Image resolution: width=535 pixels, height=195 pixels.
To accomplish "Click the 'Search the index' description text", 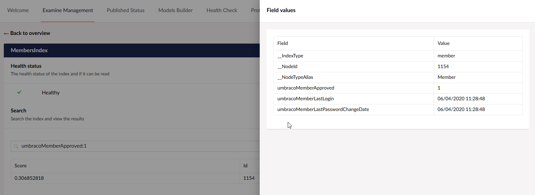I will [47, 119].
